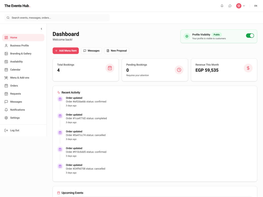Open the notifications bell in header
The width and height of the screenshot is (263, 197).
point(222,6)
